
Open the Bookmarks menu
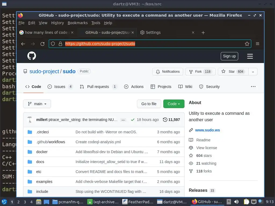78,23
